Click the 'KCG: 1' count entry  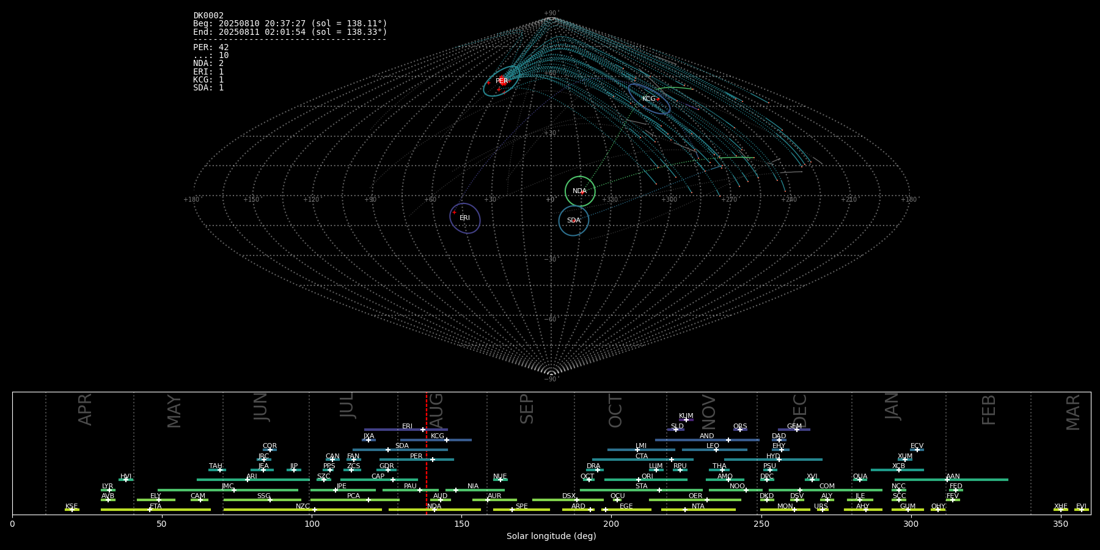click(x=208, y=79)
